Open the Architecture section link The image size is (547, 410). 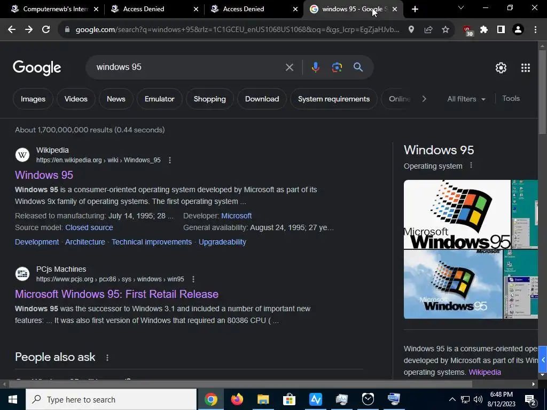point(85,242)
